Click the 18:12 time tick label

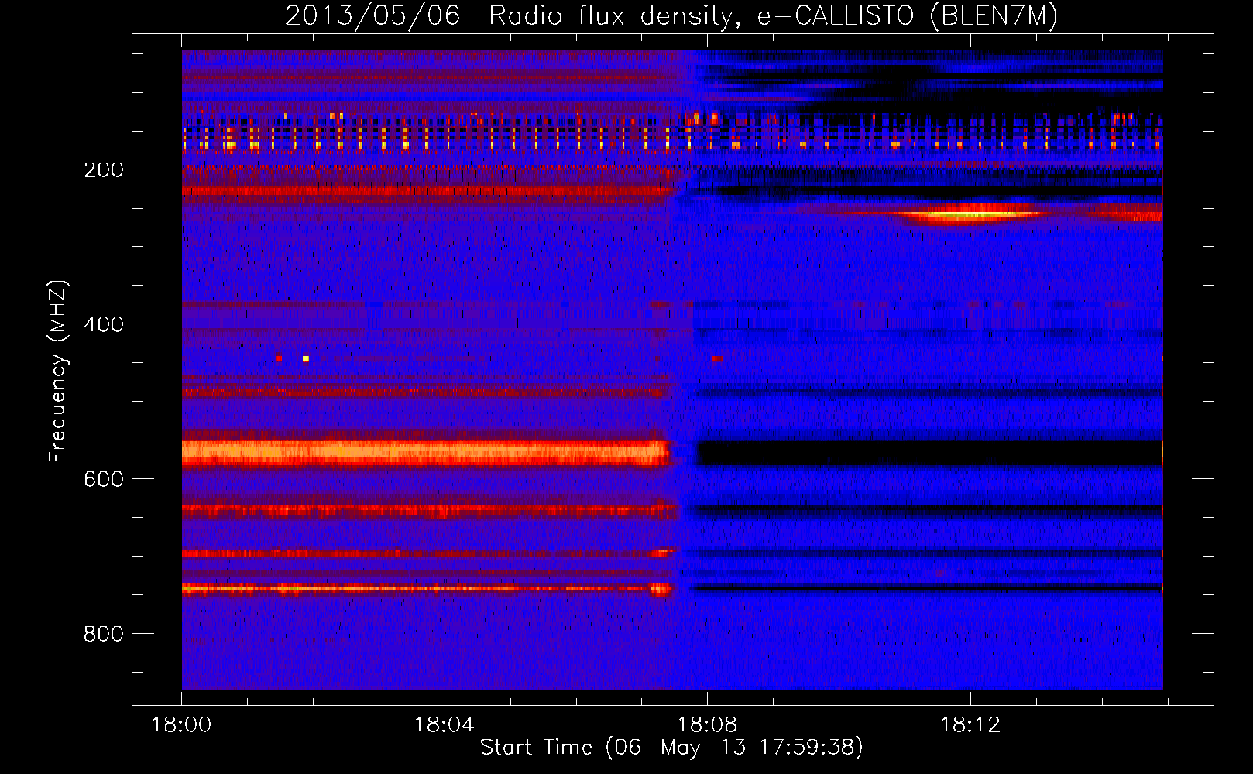pyautogui.click(x=970, y=724)
